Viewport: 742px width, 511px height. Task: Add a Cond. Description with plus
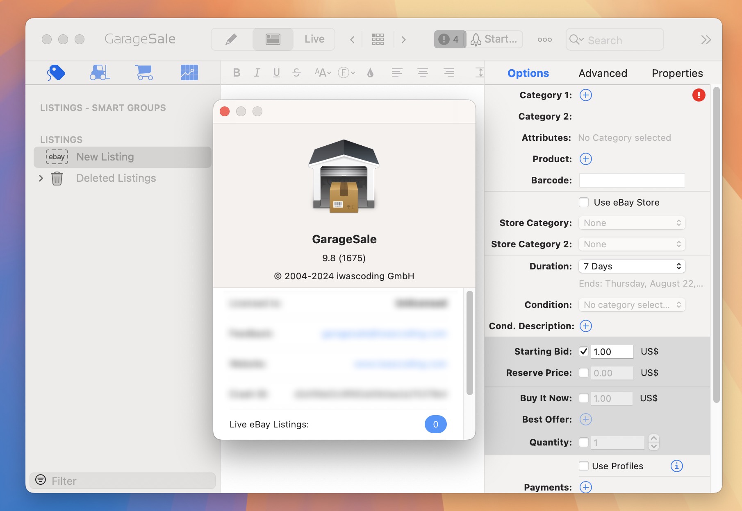(x=585, y=326)
